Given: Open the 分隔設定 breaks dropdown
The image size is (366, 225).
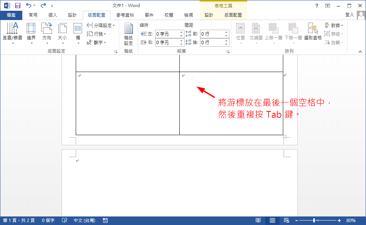Looking at the screenshot, I should [102, 25].
